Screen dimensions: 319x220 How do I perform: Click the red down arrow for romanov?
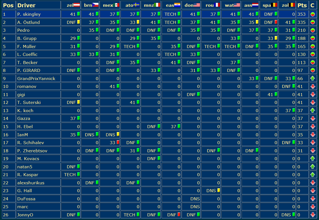click(312, 87)
